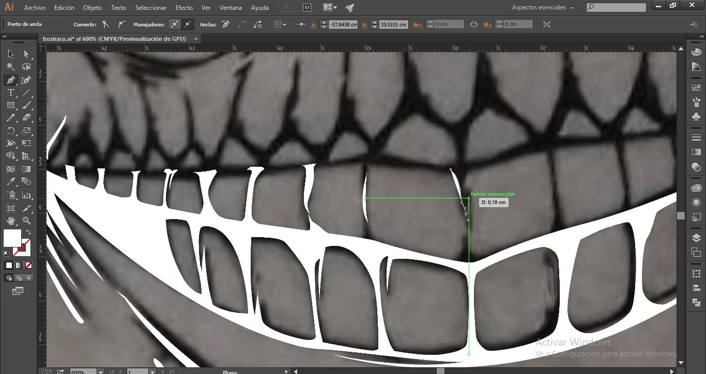706x374 pixels.
Task: Choose the Type tool
Action: (10, 92)
